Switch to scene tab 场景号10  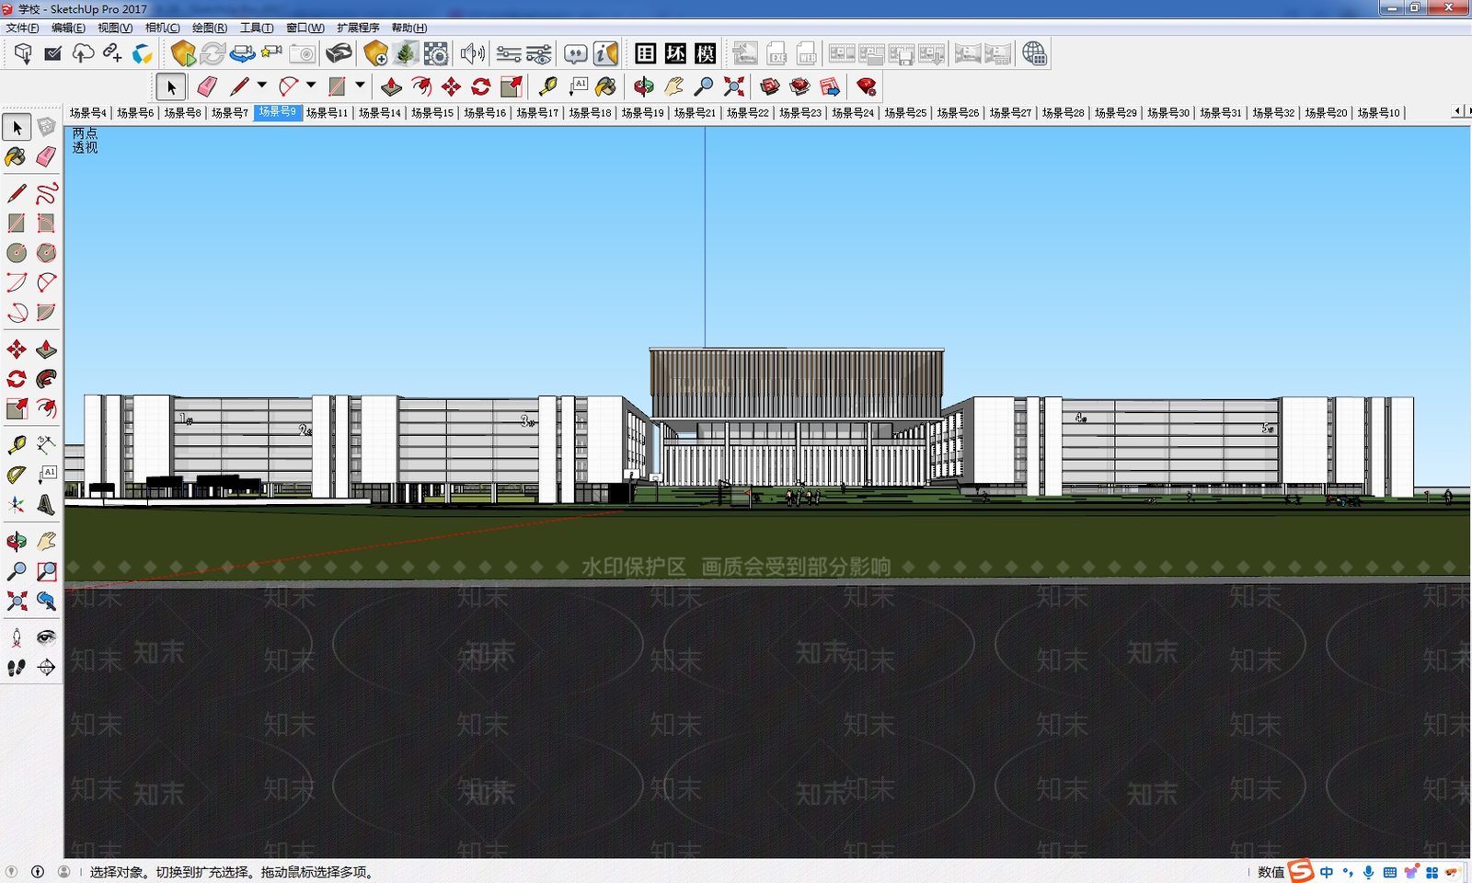click(x=1378, y=112)
